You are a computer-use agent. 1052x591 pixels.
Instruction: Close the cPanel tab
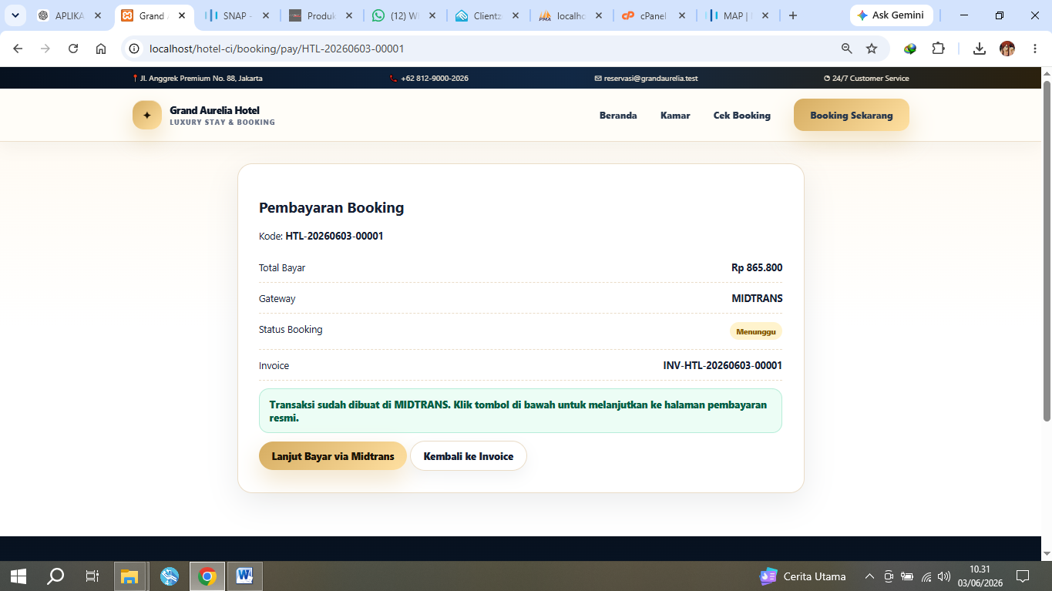click(682, 15)
